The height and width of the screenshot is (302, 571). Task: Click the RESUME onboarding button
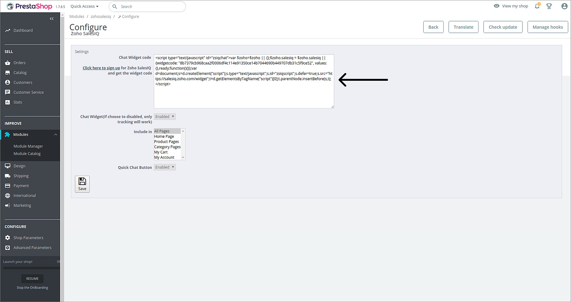(x=32, y=279)
